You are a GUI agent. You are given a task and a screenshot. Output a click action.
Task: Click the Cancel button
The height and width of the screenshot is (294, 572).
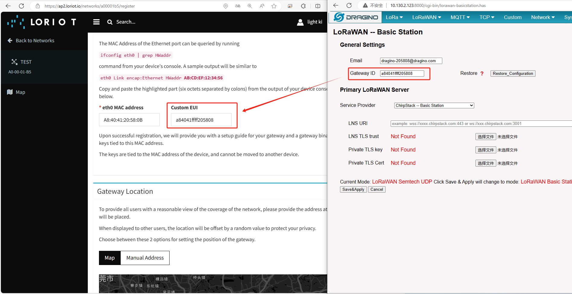tap(377, 189)
